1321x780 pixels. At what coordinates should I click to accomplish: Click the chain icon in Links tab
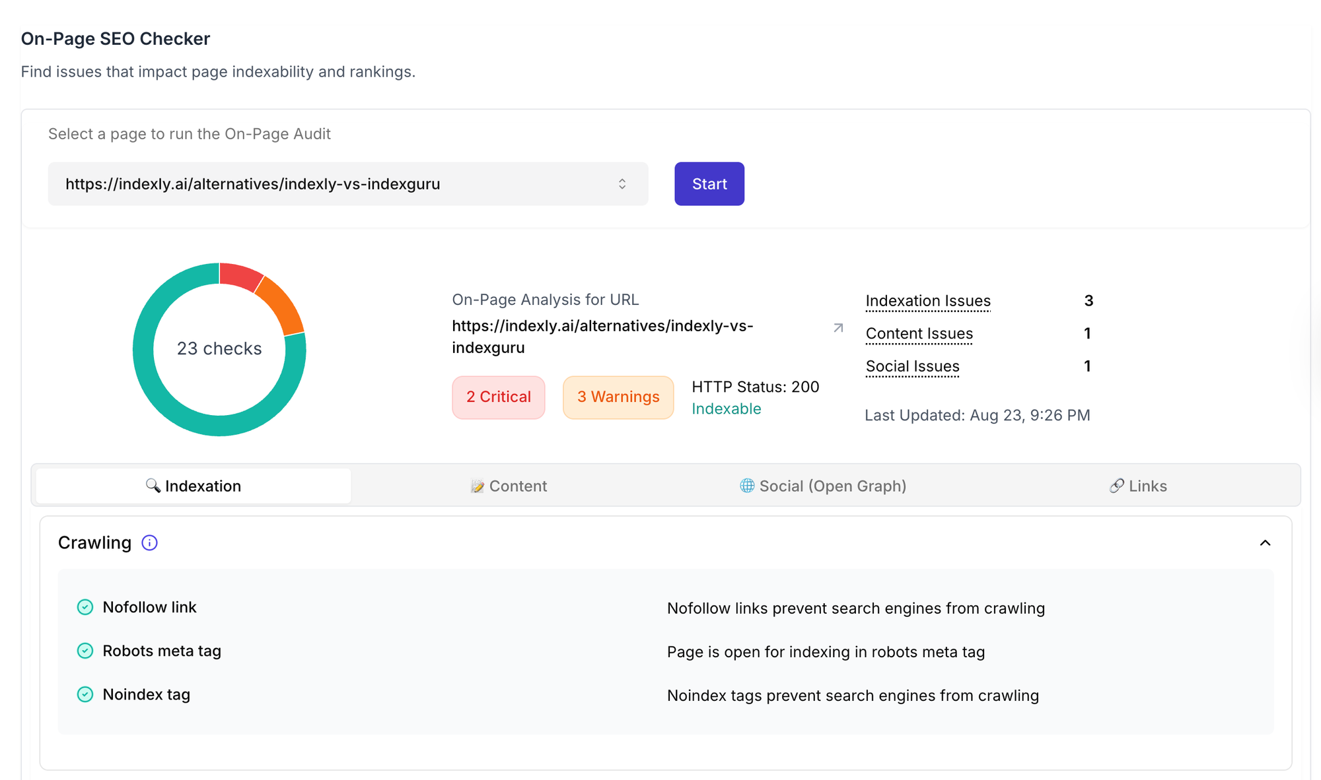(x=1116, y=486)
